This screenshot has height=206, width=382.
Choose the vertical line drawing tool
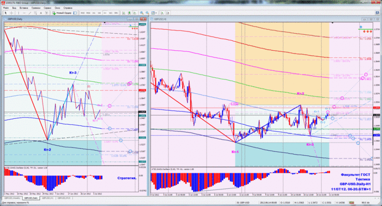click(18, 13)
